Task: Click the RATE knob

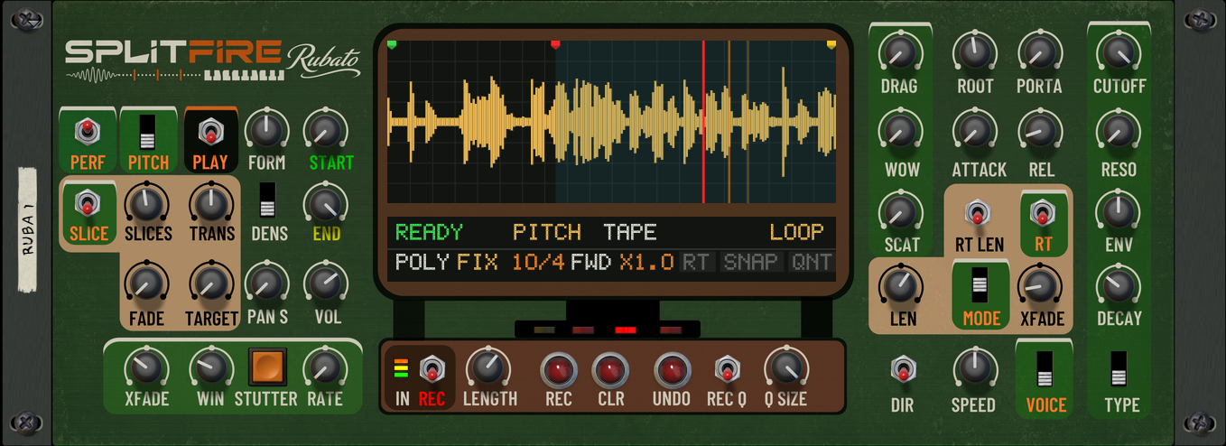Action: pos(324,368)
